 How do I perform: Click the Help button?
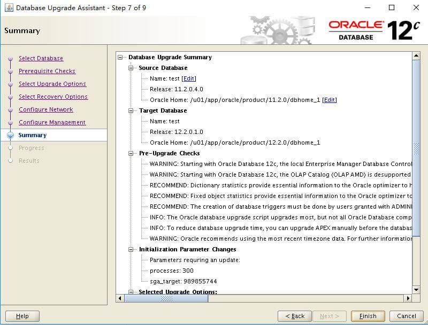click(22, 316)
